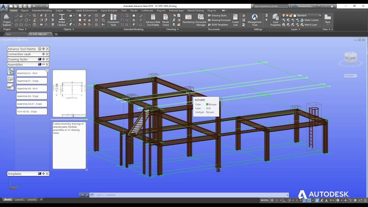
Task: Click the BOM Templates ribbon button
Action: click(x=218, y=25)
